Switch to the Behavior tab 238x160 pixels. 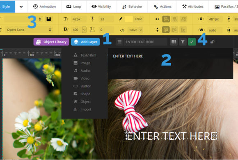point(133,7)
